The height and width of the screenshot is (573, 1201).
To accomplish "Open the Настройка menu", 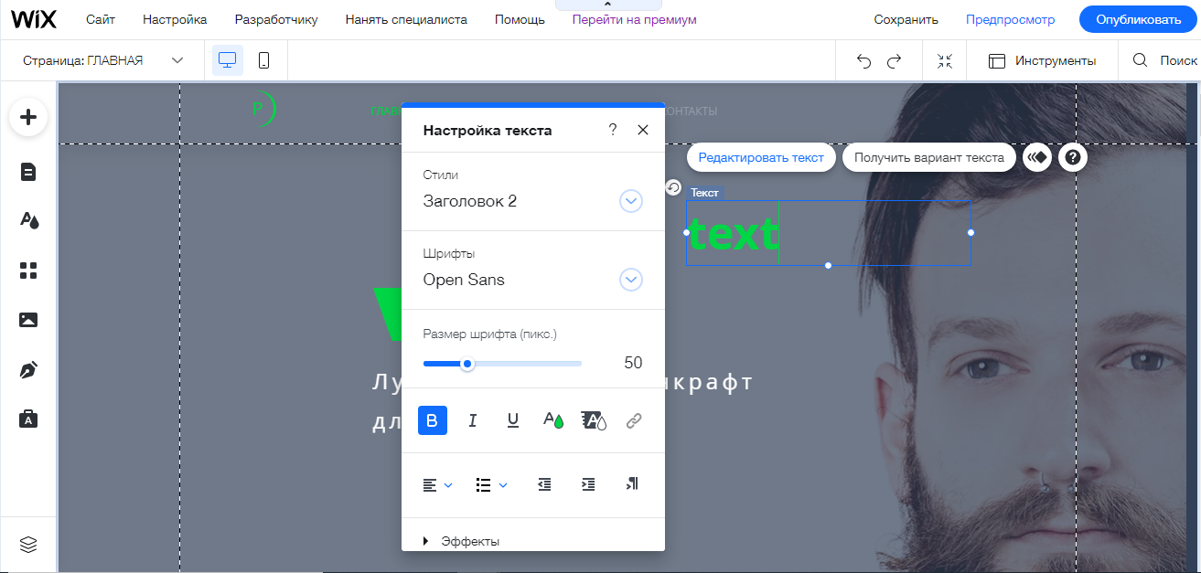I will click(175, 19).
